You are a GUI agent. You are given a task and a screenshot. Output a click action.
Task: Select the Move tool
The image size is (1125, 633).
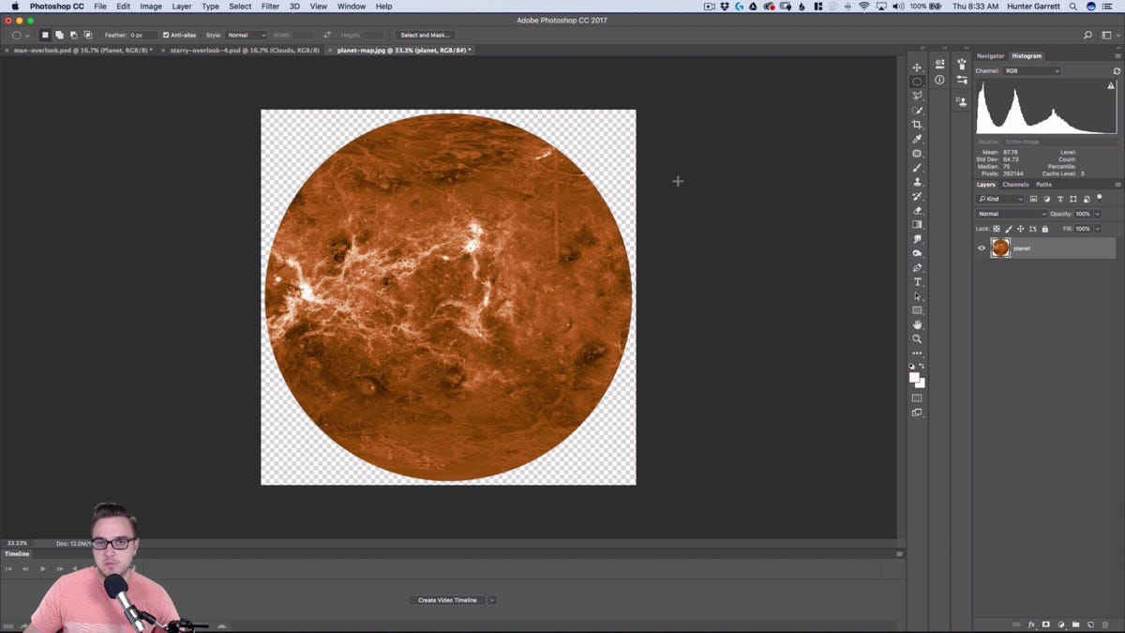(917, 68)
